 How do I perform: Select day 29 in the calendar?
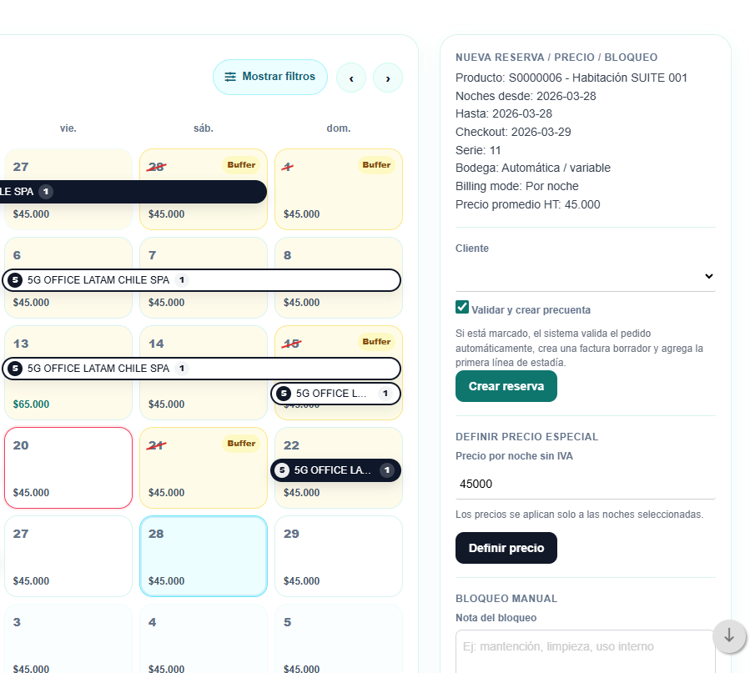(x=339, y=556)
